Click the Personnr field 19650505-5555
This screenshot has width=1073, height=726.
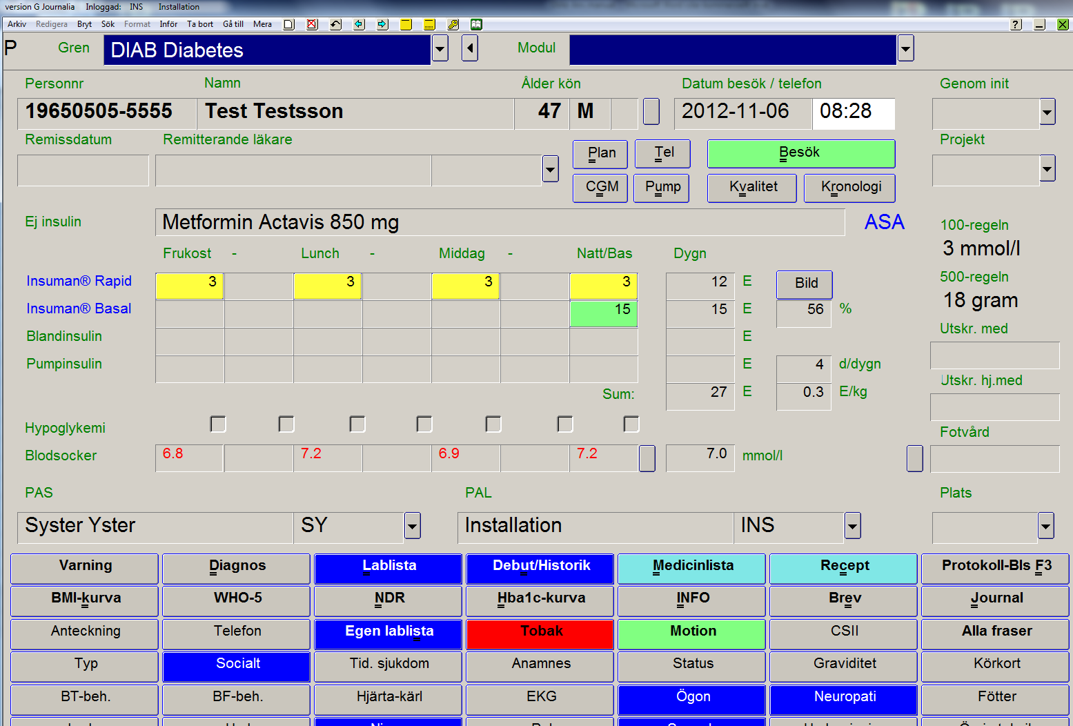click(x=107, y=114)
